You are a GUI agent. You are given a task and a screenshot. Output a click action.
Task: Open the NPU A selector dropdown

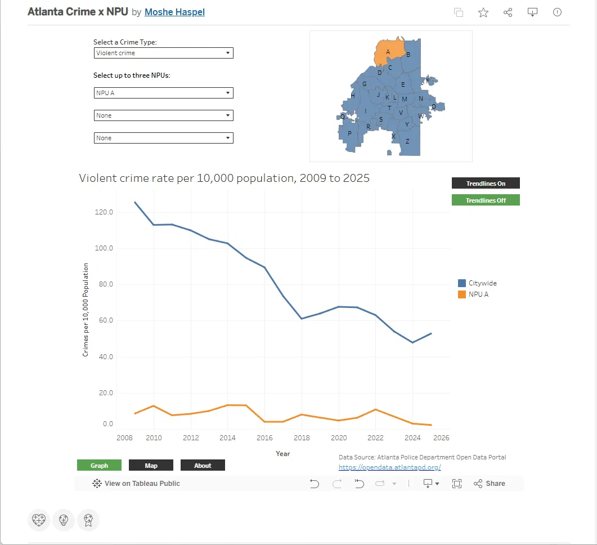[163, 92]
